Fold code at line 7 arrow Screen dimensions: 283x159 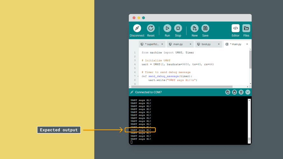click(x=138, y=76)
